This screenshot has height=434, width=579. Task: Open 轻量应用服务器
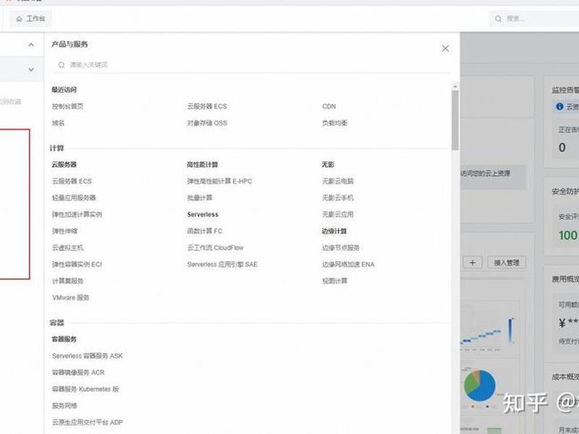(74, 197)
